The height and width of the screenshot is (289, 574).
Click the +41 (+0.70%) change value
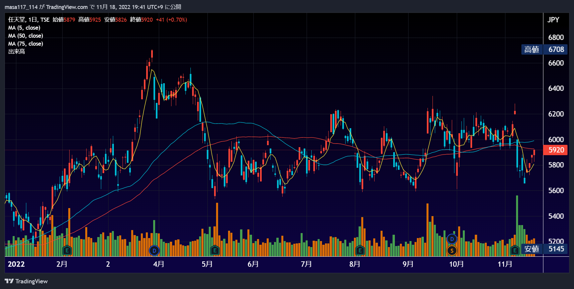[x=171, y=20]
